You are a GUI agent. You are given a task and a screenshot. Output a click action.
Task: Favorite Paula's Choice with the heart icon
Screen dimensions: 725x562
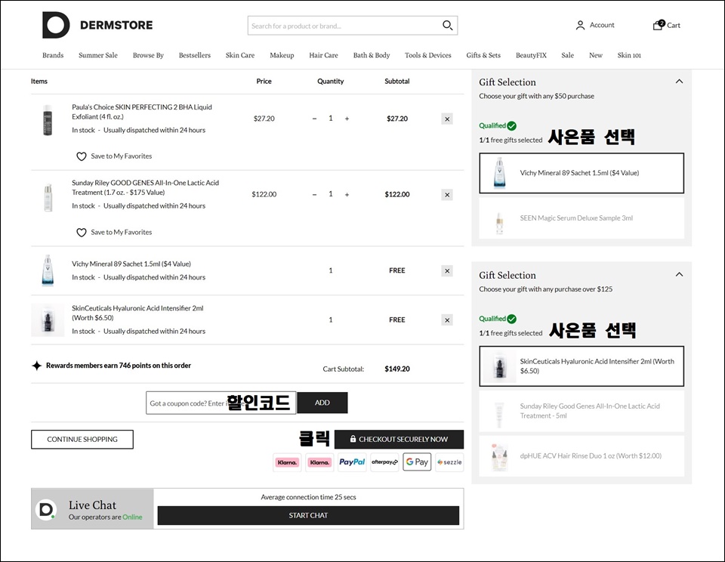coord(82,156)
